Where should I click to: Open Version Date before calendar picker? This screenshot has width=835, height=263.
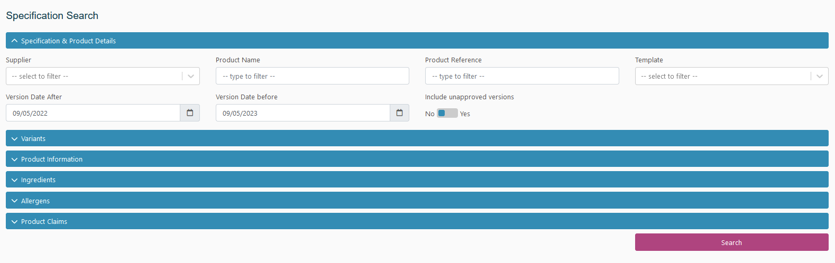pos(399,113)
